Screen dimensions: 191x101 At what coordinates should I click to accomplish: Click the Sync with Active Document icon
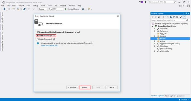pyautogui.click(x=168, y=17)
